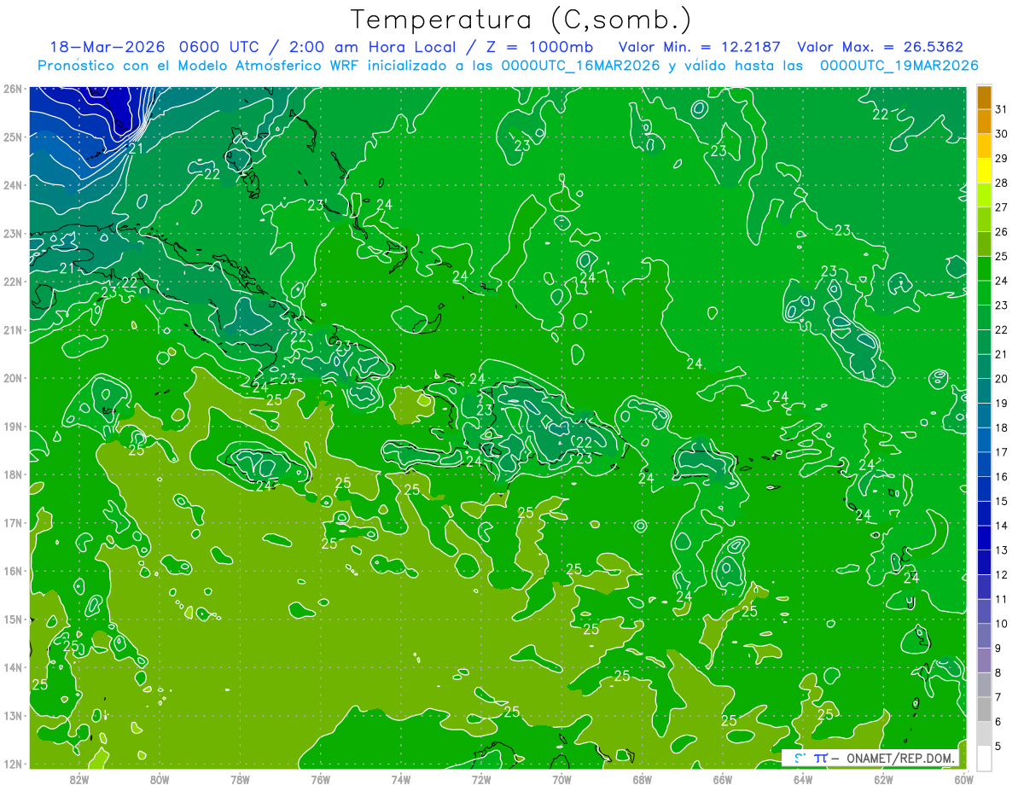Image resolution: width=1024 pixels, height=791 pixels.
Task: Click the "23N" latitude axis label
Action: pos(13,233)
